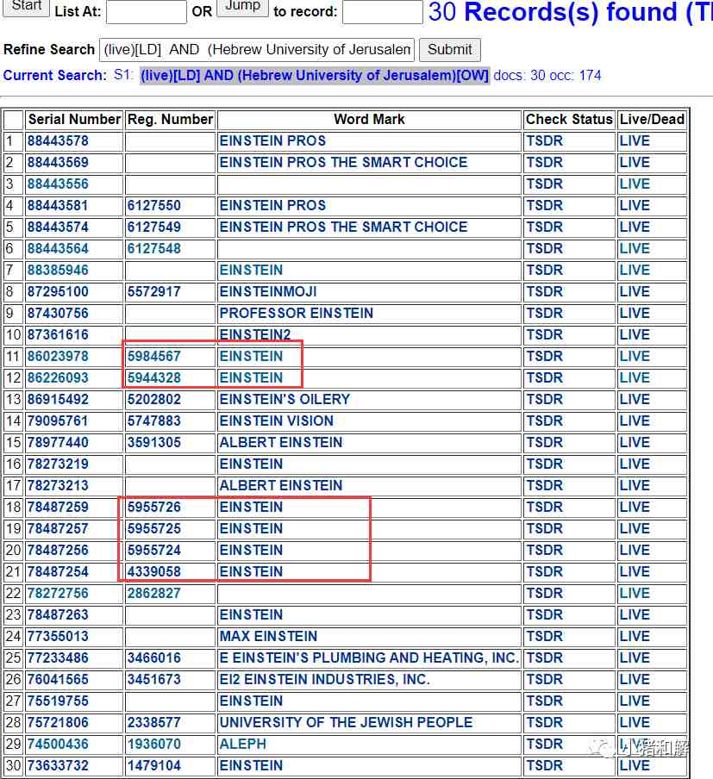Image resolution: width=713 pixels, height=779 pixels.
Task: Open EI2 EINSTEIN INDUSTRIES, INC. word mark
Action: (x=325, y=679)
